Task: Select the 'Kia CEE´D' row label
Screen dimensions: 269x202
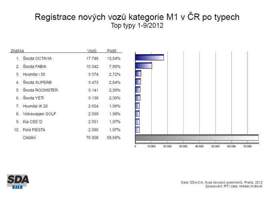Action: pos(32,122)
